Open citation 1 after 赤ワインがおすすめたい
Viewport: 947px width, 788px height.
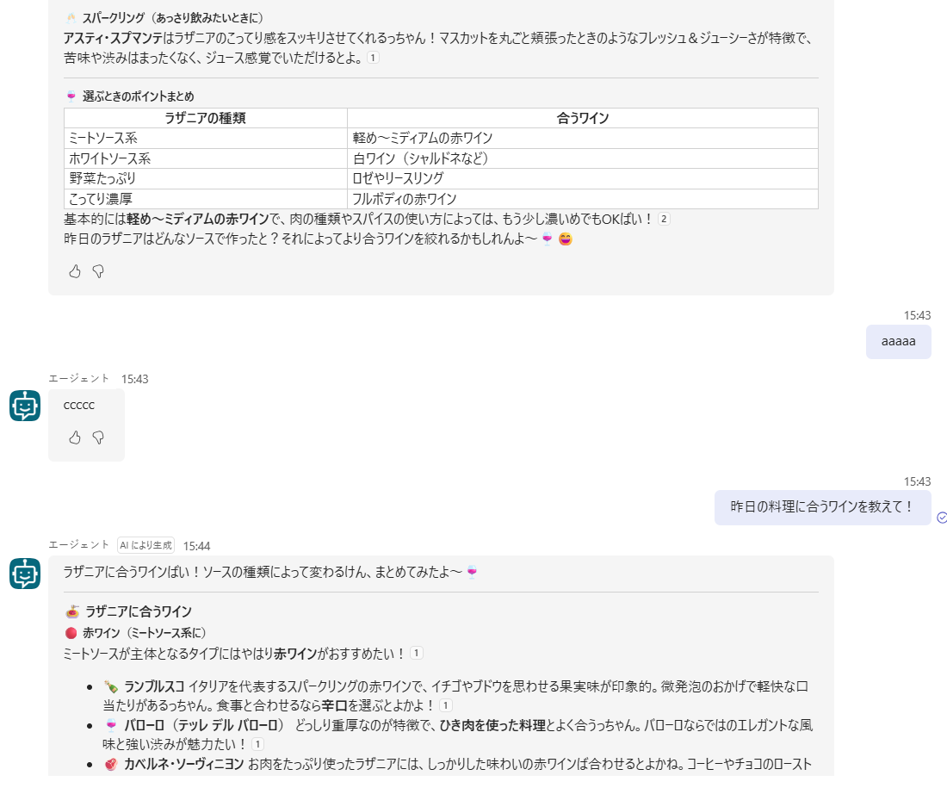pyautogui.click(x=416, y=654)
